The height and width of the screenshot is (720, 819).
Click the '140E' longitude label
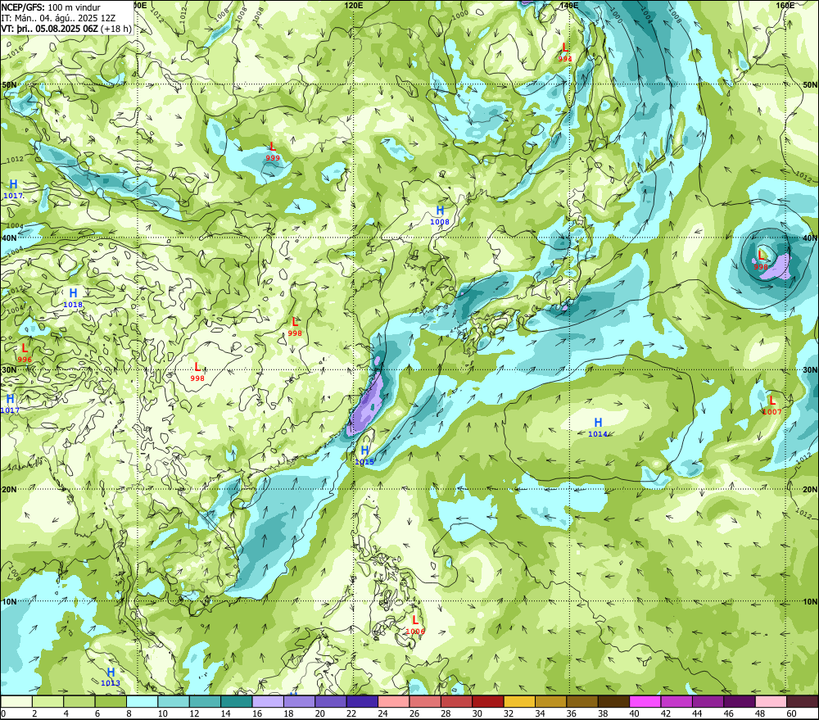point(569,5)
